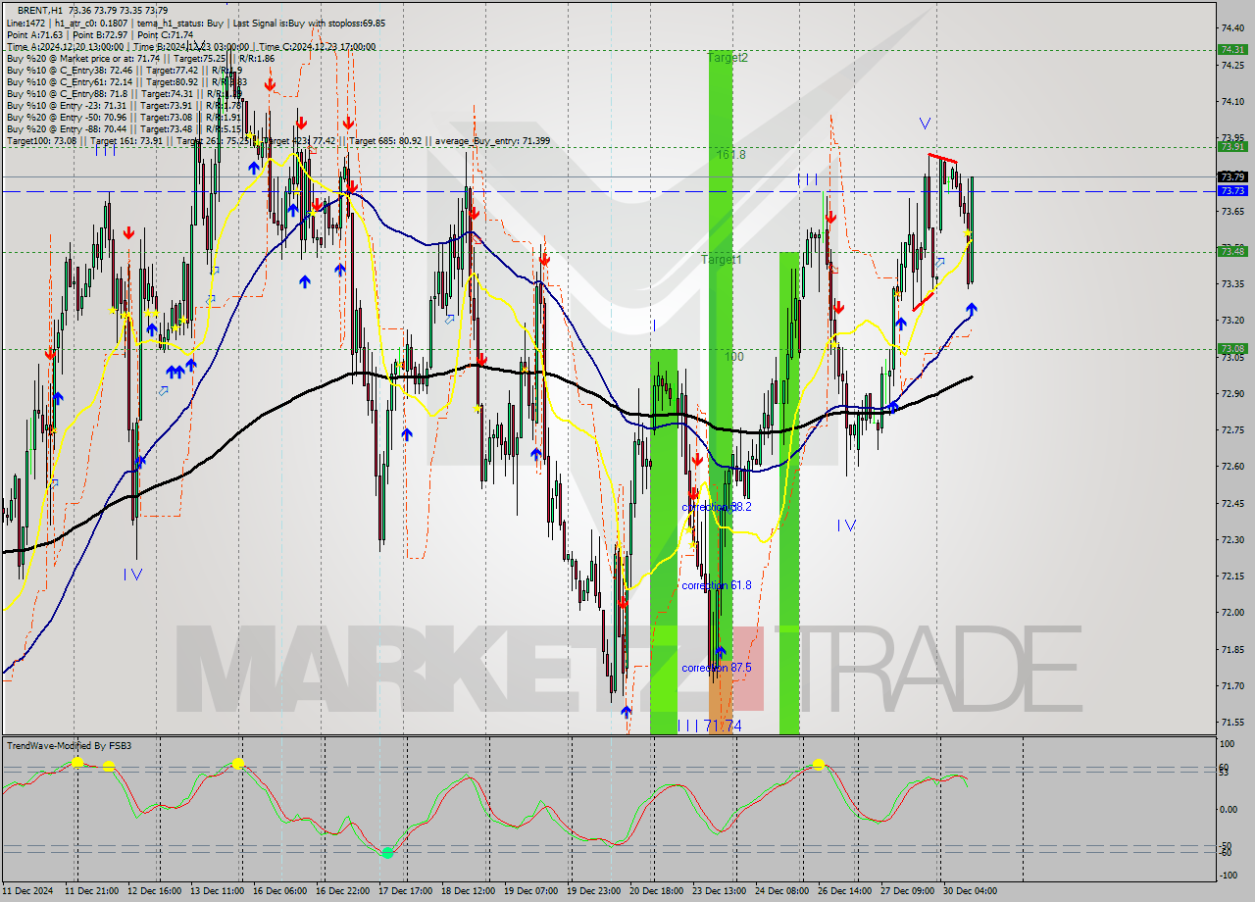The width and height of the screenshot is (1255, 902).
Task: Click the 26 Dec 14:00 time label
Action: pos(844,891)
